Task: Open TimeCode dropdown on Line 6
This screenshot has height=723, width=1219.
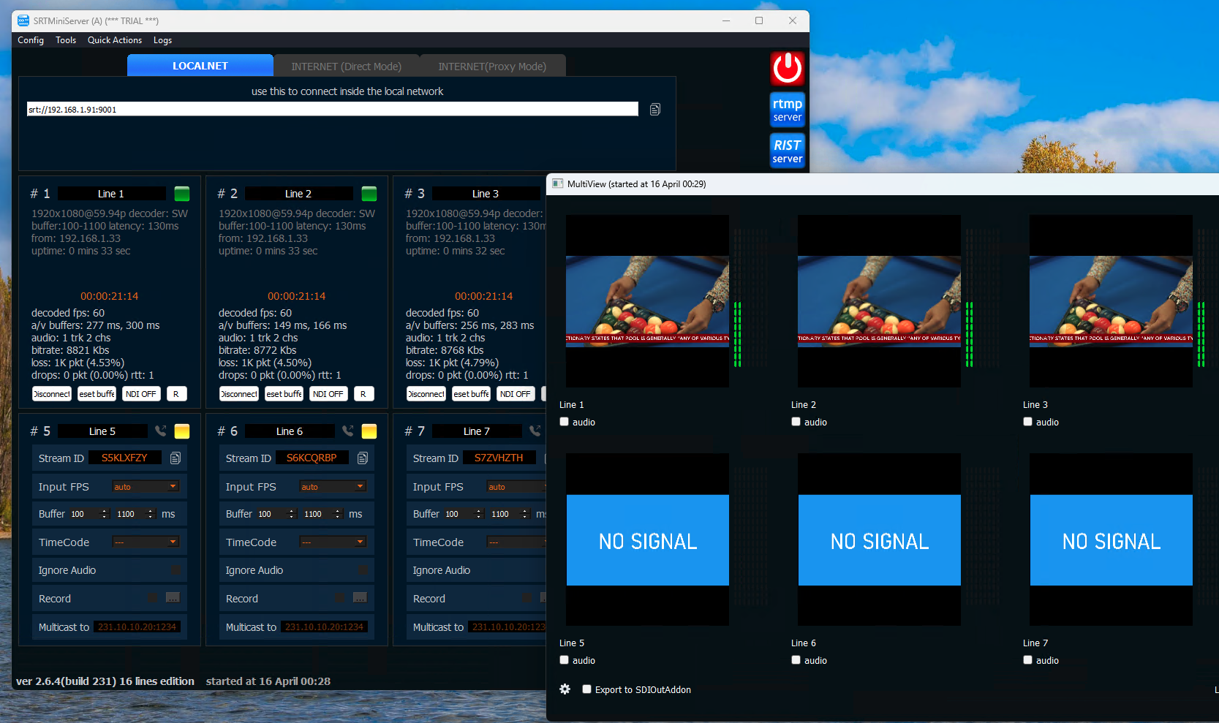Action: pos(333,542)
